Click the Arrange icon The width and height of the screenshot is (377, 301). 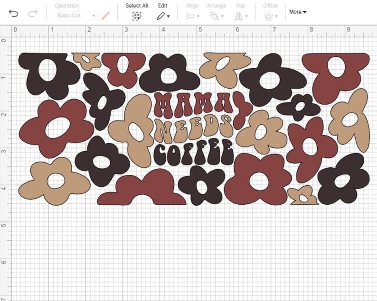pos(215,16)
